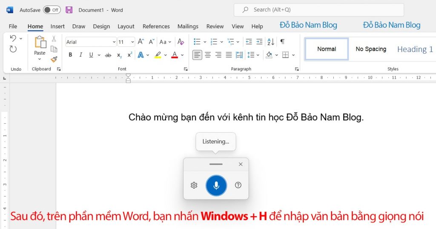Toggle Bold formatting
Screen dimensions: 436x229
pyautogui.click(x=70, y=55)
